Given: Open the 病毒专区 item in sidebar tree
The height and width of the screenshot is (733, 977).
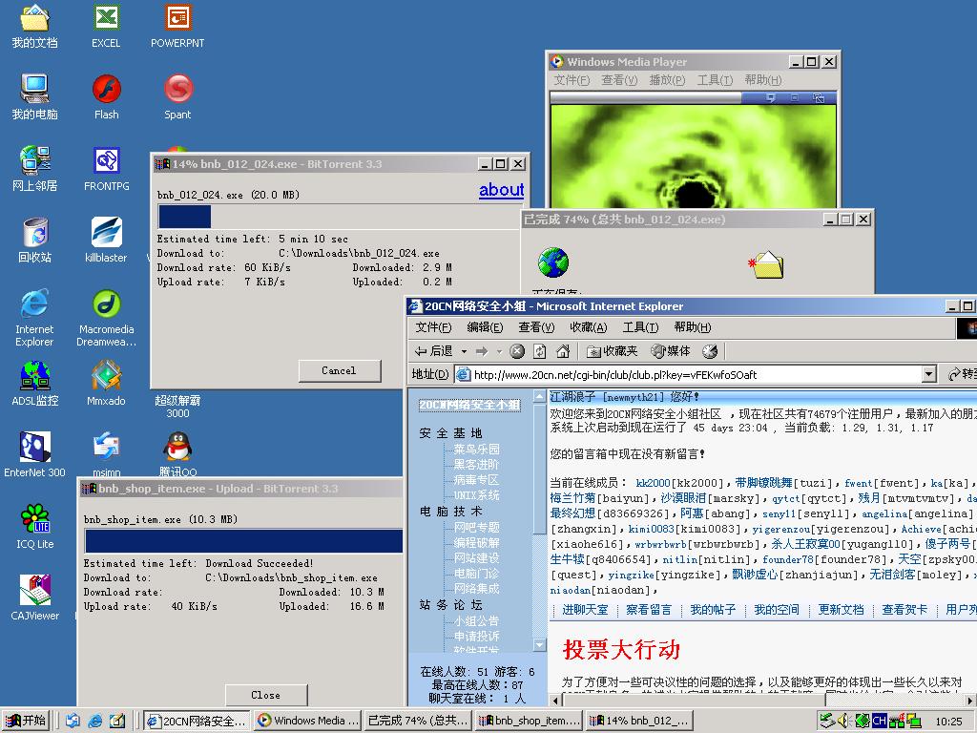Looking at the screenshot, I should point(477,480).
